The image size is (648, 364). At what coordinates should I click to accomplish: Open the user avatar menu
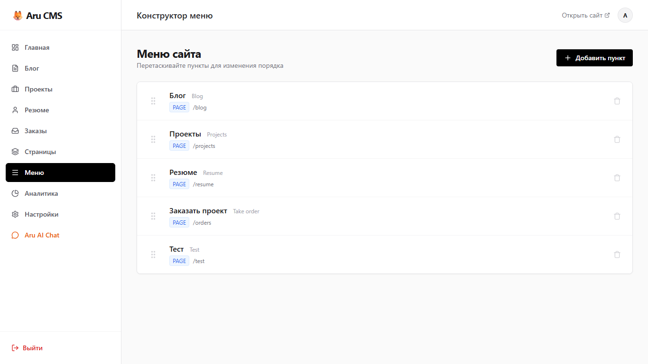pos(625,15)
